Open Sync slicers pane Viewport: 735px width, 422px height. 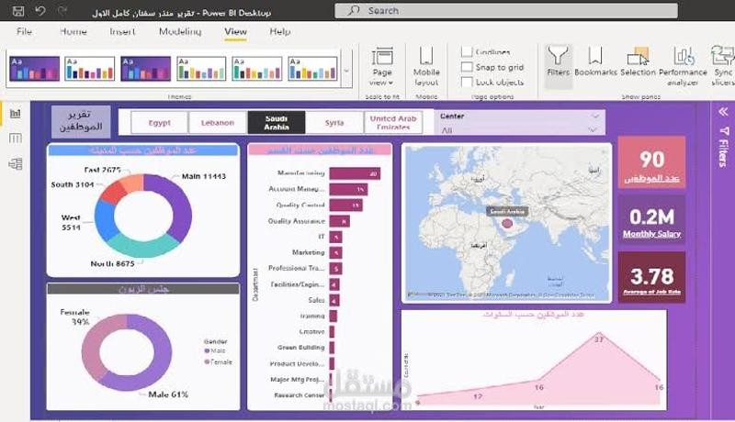coord(723,66)
